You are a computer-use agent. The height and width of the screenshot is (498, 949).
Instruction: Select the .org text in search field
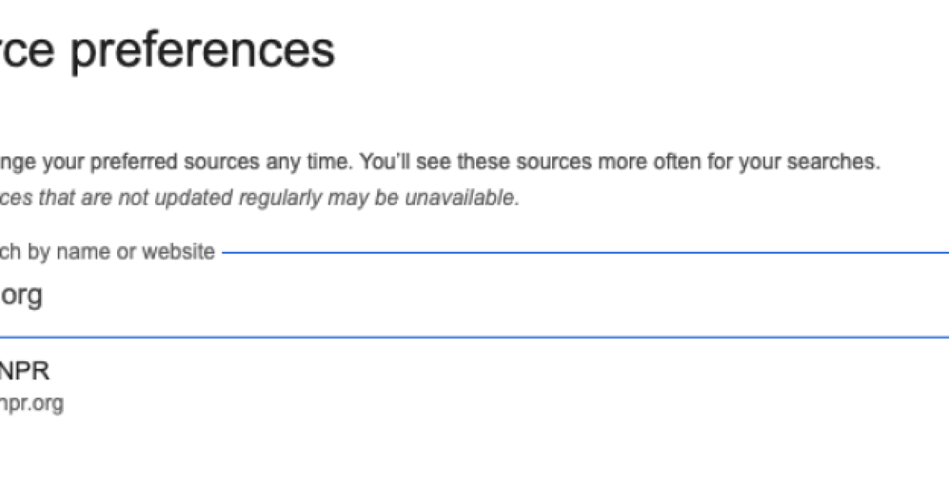[21, 295]
